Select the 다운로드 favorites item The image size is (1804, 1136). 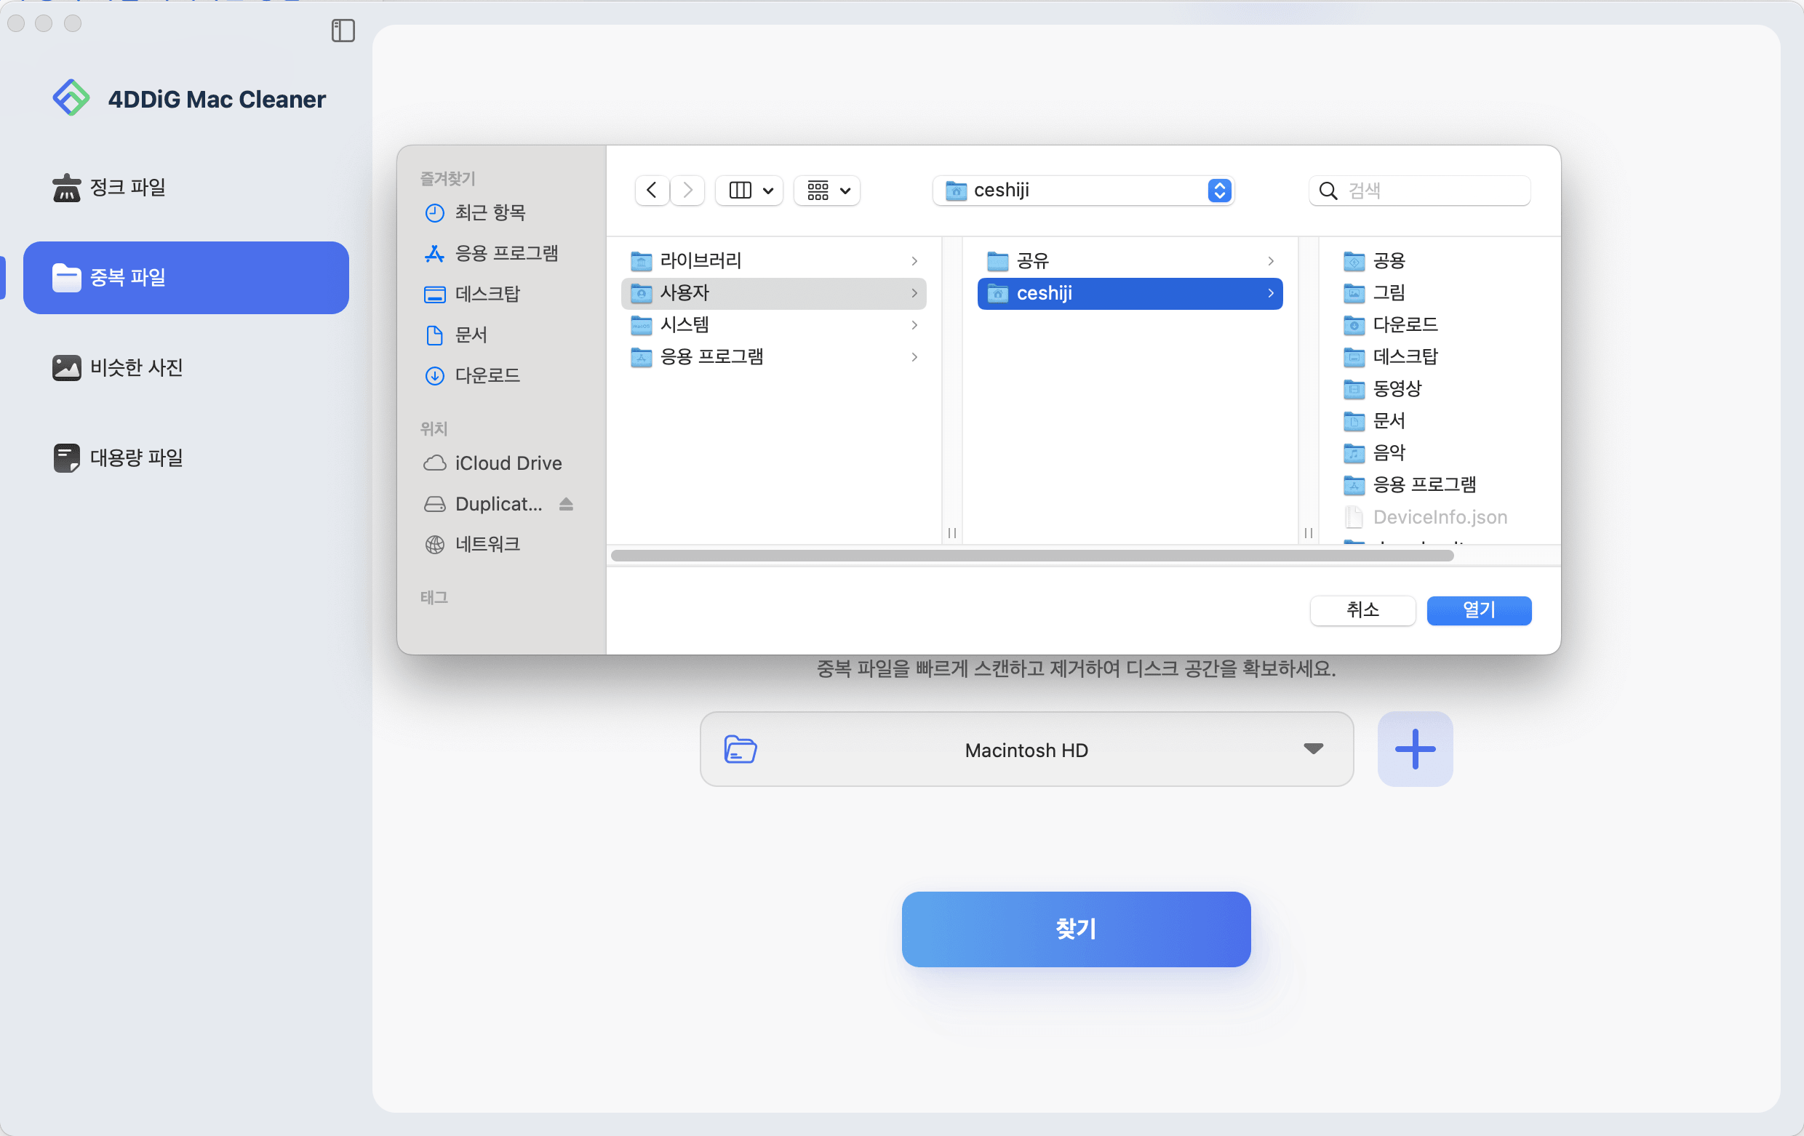coord(486,375)
